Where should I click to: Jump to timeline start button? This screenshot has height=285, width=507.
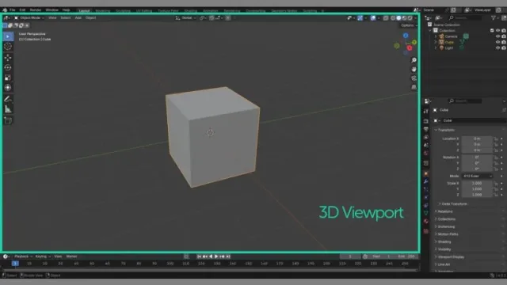(199, 256)
